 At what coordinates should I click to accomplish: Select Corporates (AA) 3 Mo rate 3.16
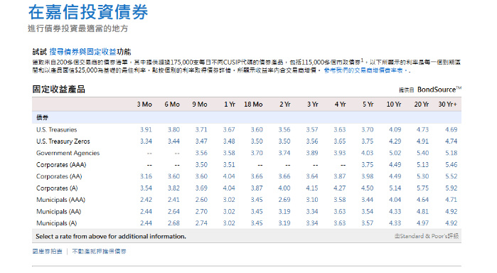(x=146, y=176)
